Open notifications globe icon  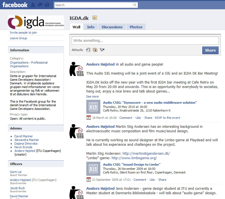[47, 5]
